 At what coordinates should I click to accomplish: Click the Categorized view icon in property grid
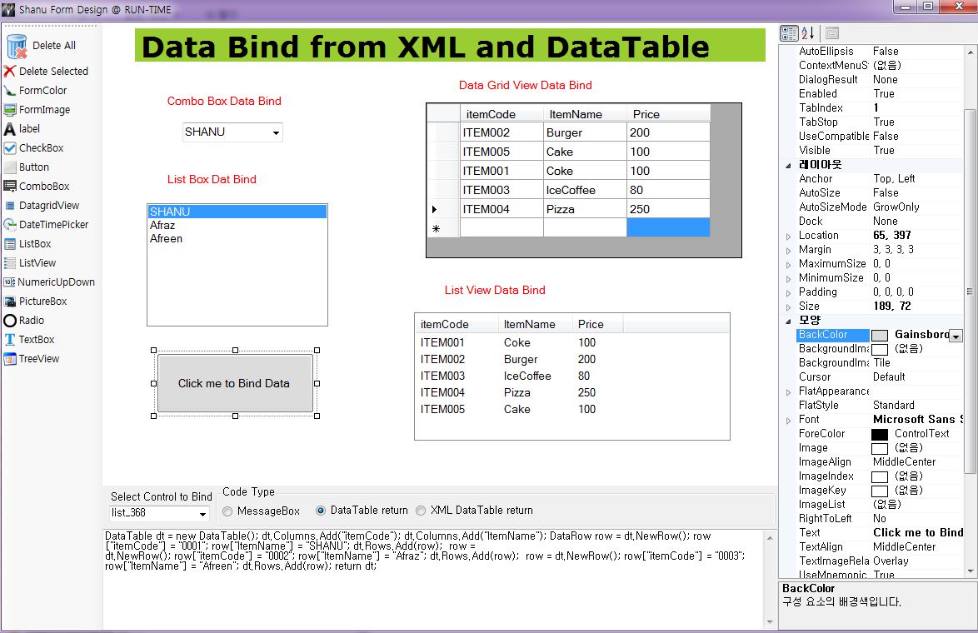click(789, 33)
